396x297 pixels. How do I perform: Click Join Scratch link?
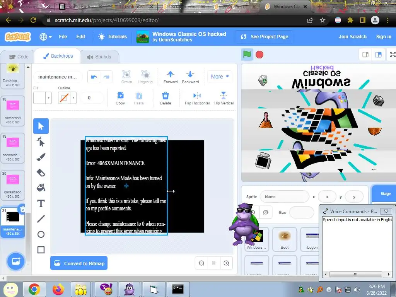[x=353, y=37]
